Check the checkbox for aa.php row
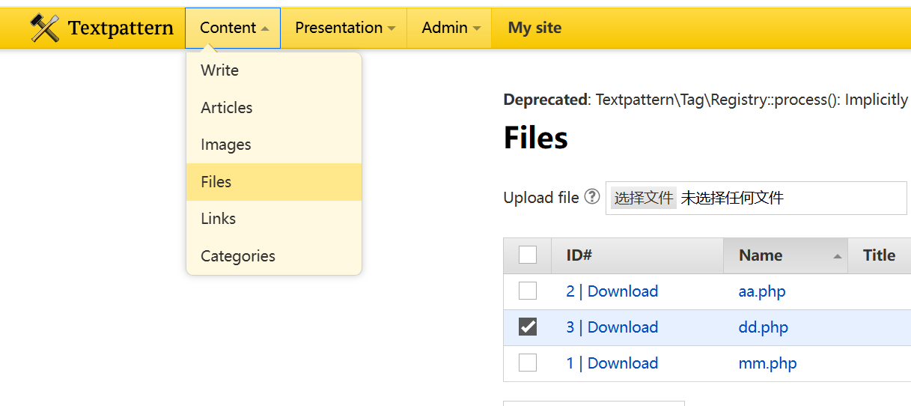Screen dimensions: 911x406 point(528,291)
